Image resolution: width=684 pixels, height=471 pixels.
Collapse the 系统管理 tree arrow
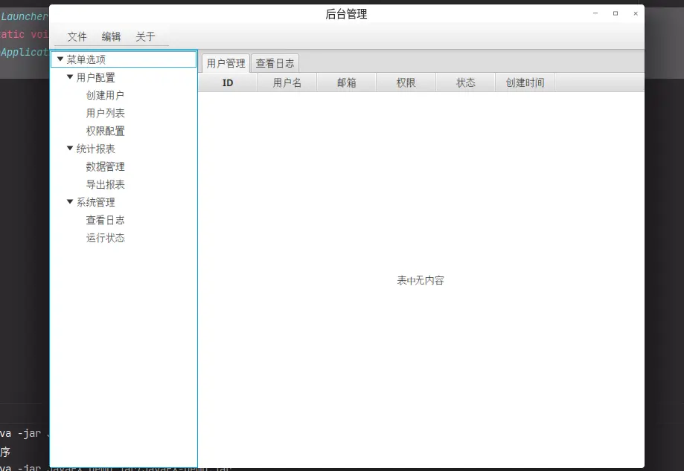(x=70, y=202)
